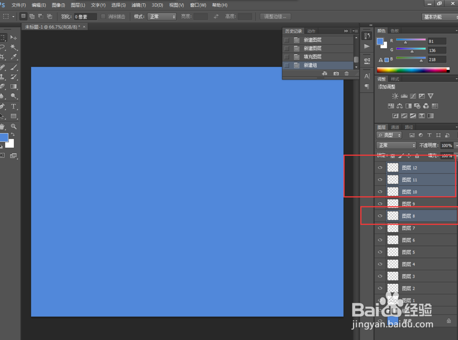Toggle 消除锯齿 anti-alias checkbox
The height and width of the screenshot is (340, 458).
[x=103, y=16]
